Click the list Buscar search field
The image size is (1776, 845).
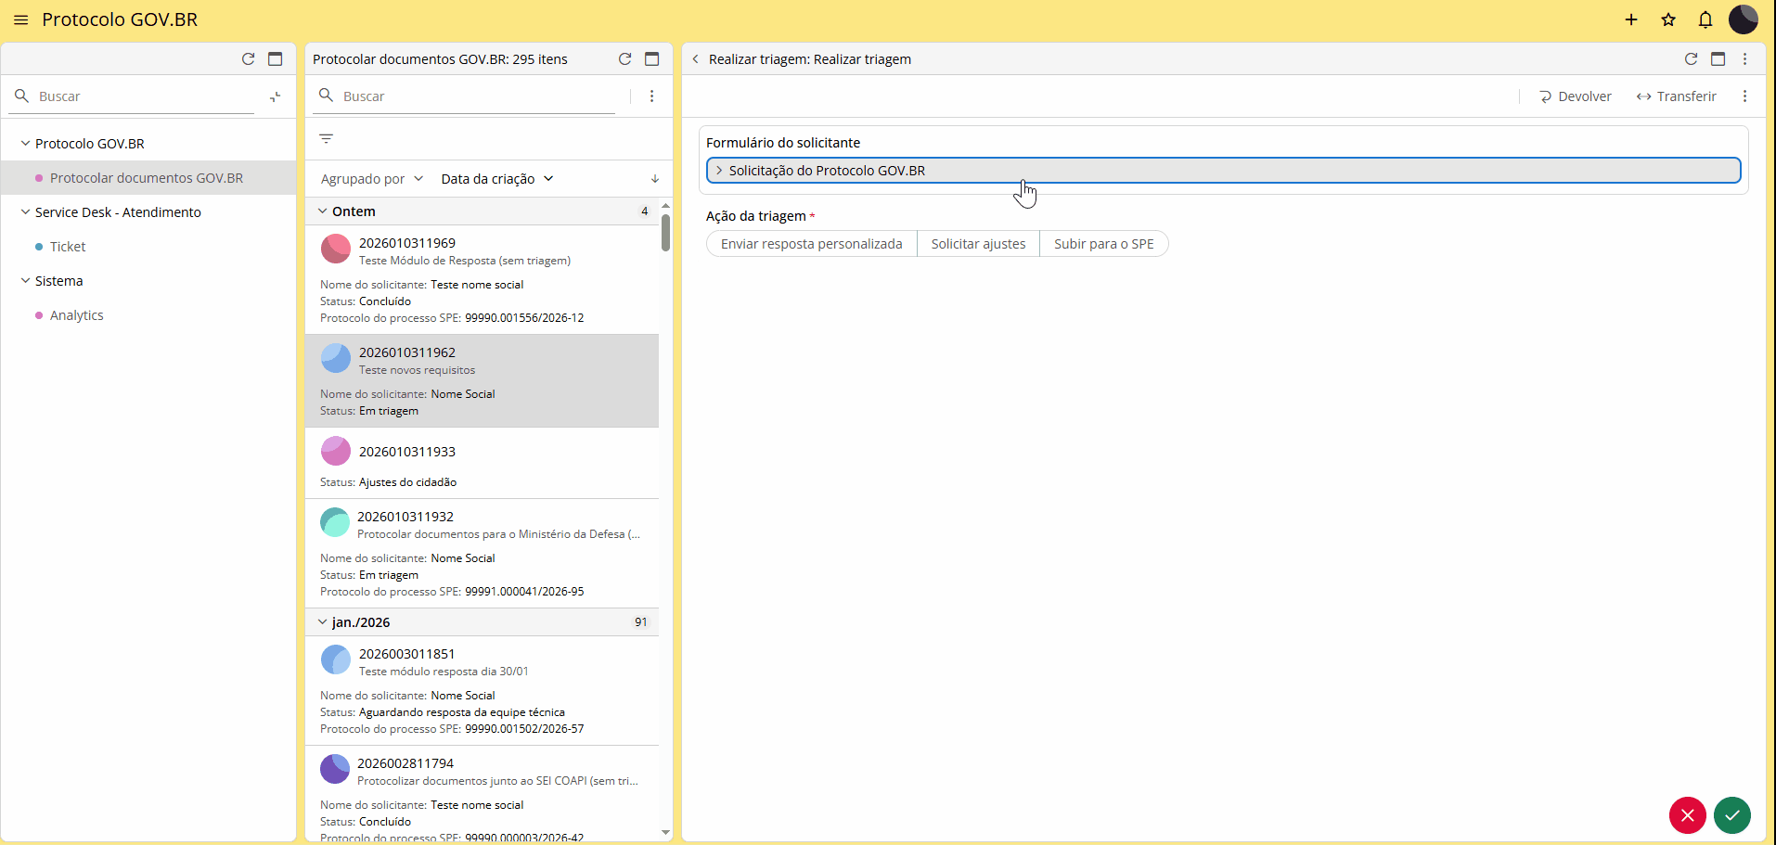point(464,96)
